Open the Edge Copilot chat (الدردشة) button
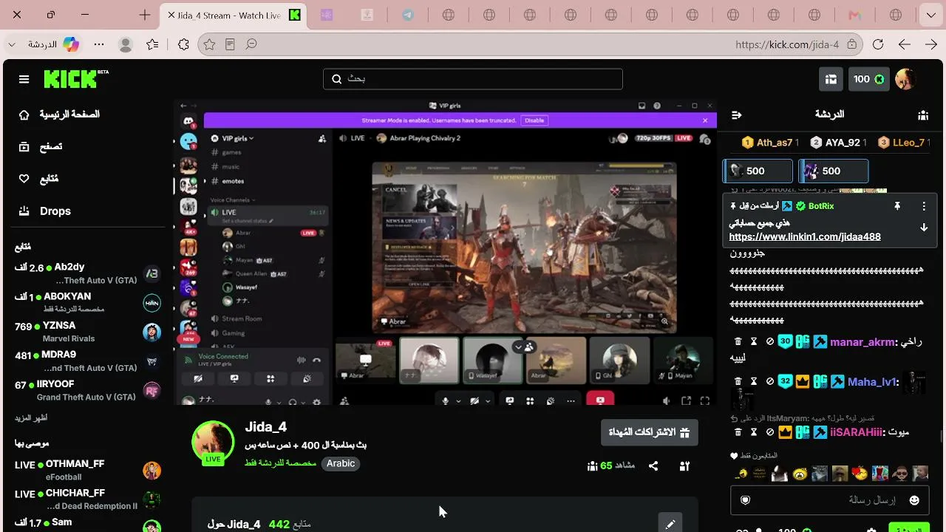This screenshot has width=946, height=532. point(53,44)
